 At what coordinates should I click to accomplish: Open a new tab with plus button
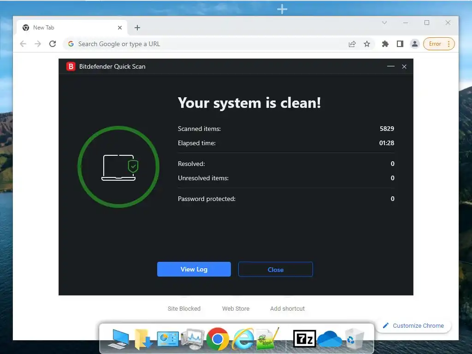pos(137,28)
